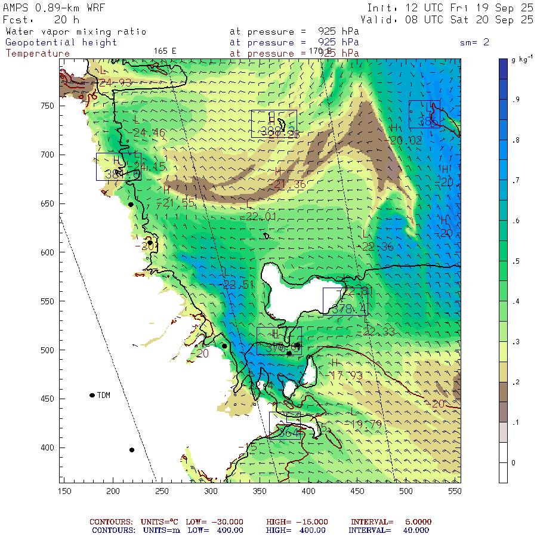Viewport: 537px width, 537px height.
Task: Click the '.7' colorbar tick label
Action: [516, 180]
